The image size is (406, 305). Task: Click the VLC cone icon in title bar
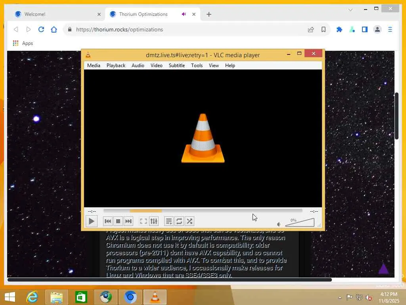[x=88, y=55]
